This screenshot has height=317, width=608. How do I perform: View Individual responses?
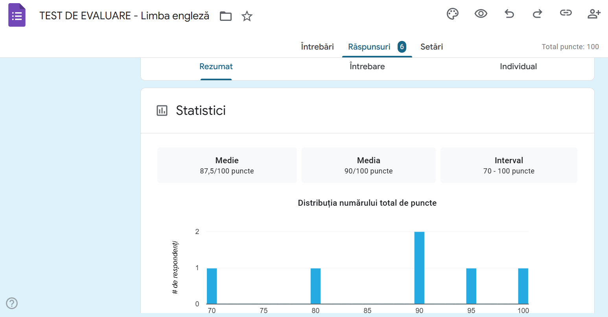(518, 66)
